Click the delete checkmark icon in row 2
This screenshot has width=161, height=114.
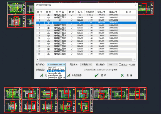coord(72,18)
